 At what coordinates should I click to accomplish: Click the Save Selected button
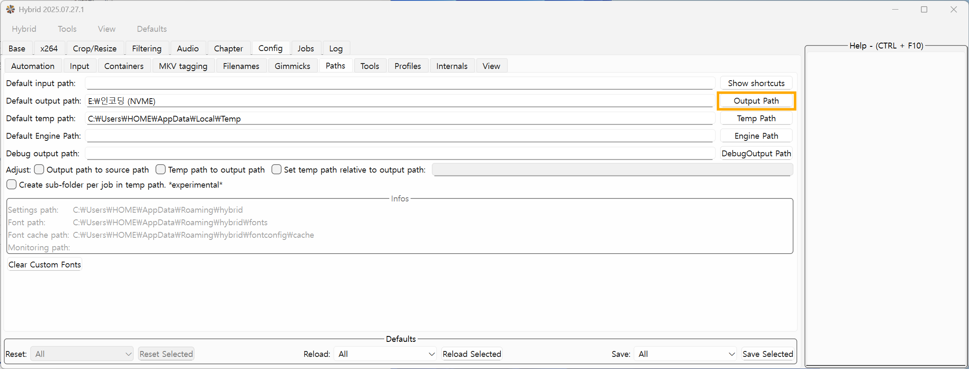click(x=768, y=354)
